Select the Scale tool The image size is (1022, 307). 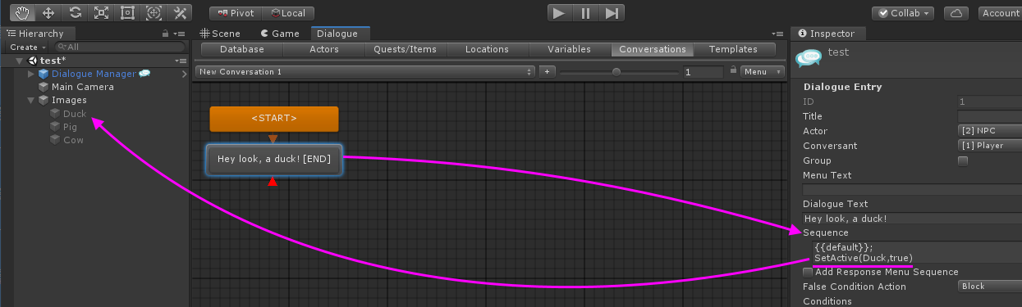pyautogui.click(x=101, y=13)
